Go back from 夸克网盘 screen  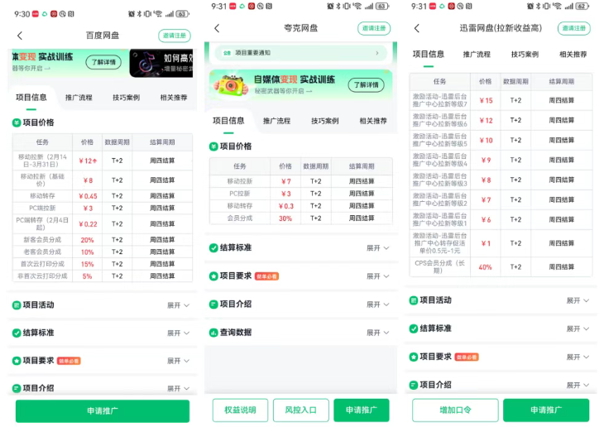click(x=218, y=28)
